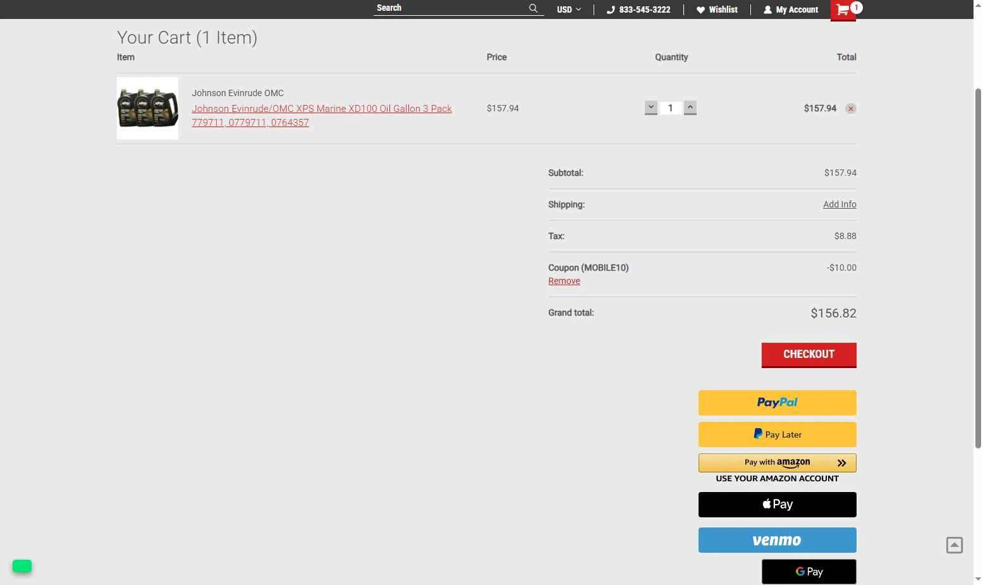The width and height of the screenshot is (983, 585).
Task: Open the Wishlist link
Action: click(x=717, y=9)
